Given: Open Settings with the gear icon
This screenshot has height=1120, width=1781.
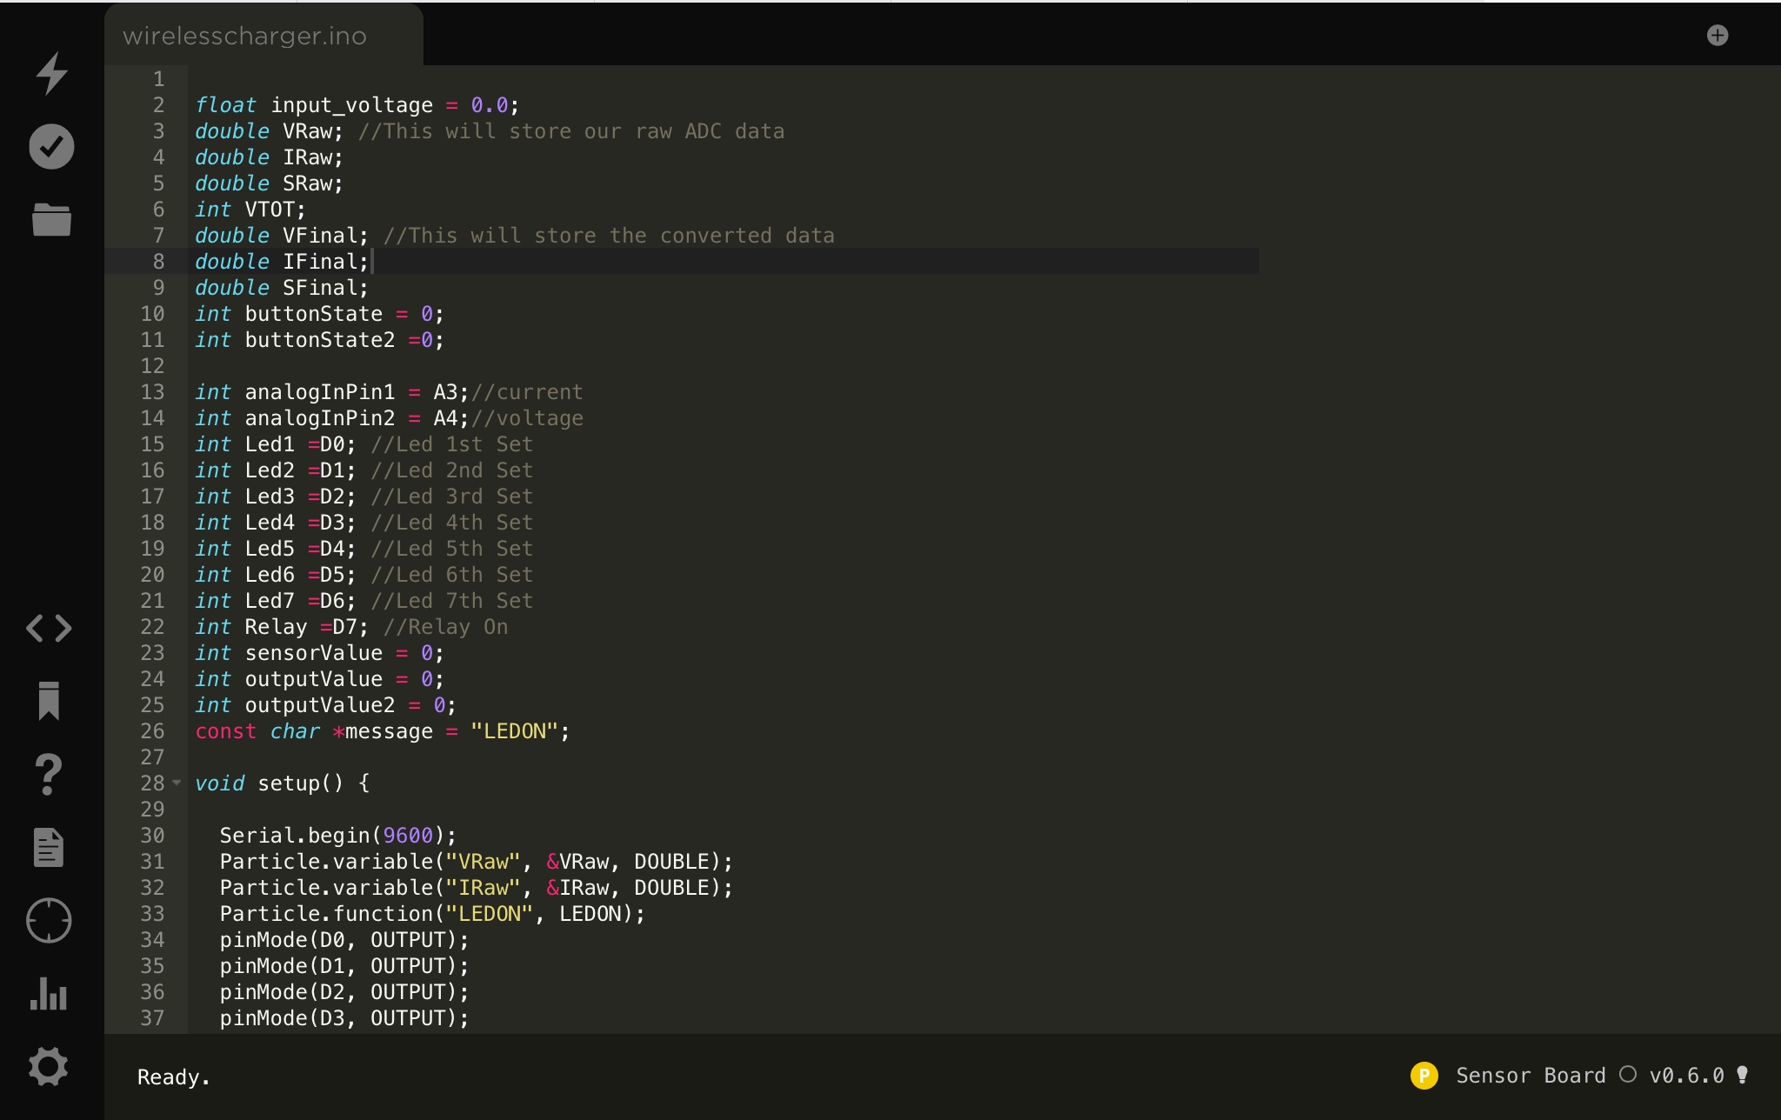Looking at the screenshot, I should click(49, 1067).
